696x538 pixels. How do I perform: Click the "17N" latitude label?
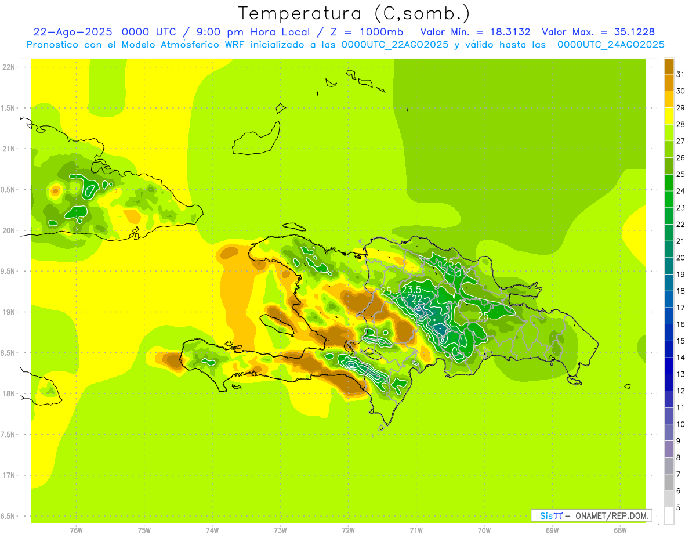[x=9, y=475]
